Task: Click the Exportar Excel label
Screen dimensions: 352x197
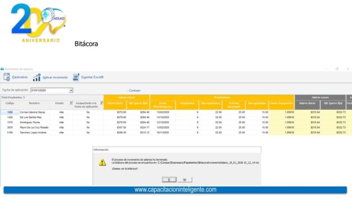Action: coord(92,77)
